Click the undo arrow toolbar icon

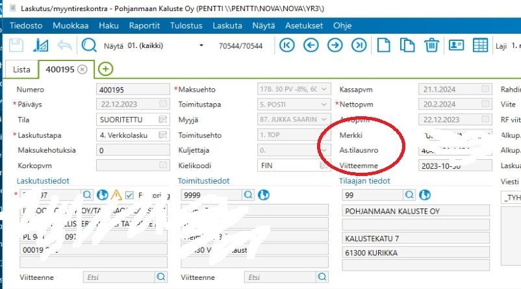[x=65, y=45]
